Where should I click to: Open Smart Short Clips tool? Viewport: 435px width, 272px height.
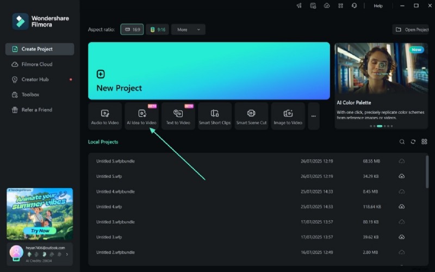(214, 116)
